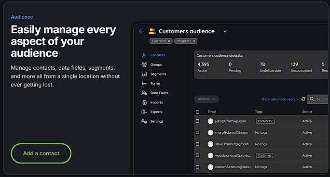Viewport: 330px width, 177px height.
Task: Open the woodworking@projec email entry
Action: (233, 155)
